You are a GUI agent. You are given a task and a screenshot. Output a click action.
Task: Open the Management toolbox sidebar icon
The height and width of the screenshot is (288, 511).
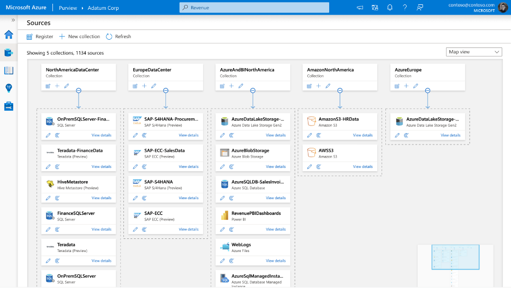click(9, 106)
